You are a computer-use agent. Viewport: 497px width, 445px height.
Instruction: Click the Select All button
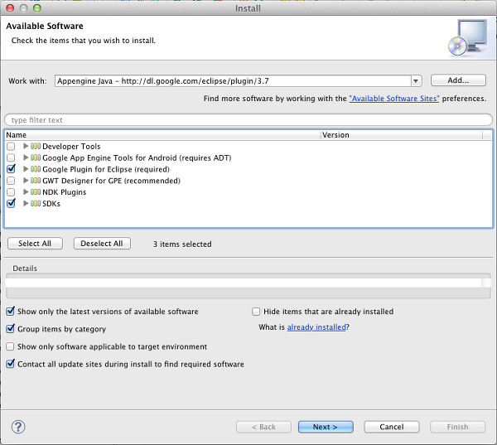(x=35, y=244)
